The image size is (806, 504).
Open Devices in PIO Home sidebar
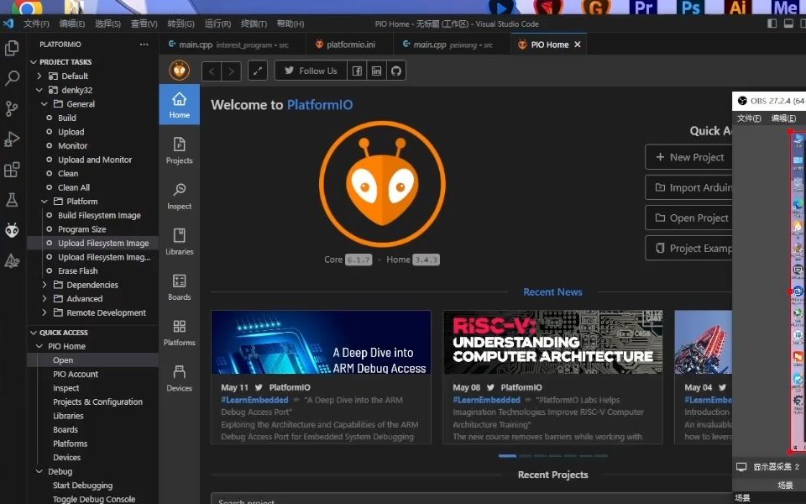coord(180,379)
